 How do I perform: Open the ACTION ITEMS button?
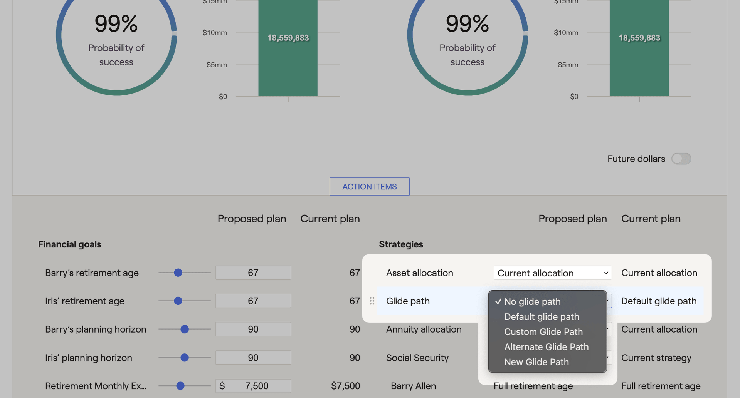click(x=369, y=187)
